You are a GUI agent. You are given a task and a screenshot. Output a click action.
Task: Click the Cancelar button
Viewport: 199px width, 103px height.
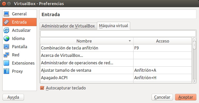162,97
